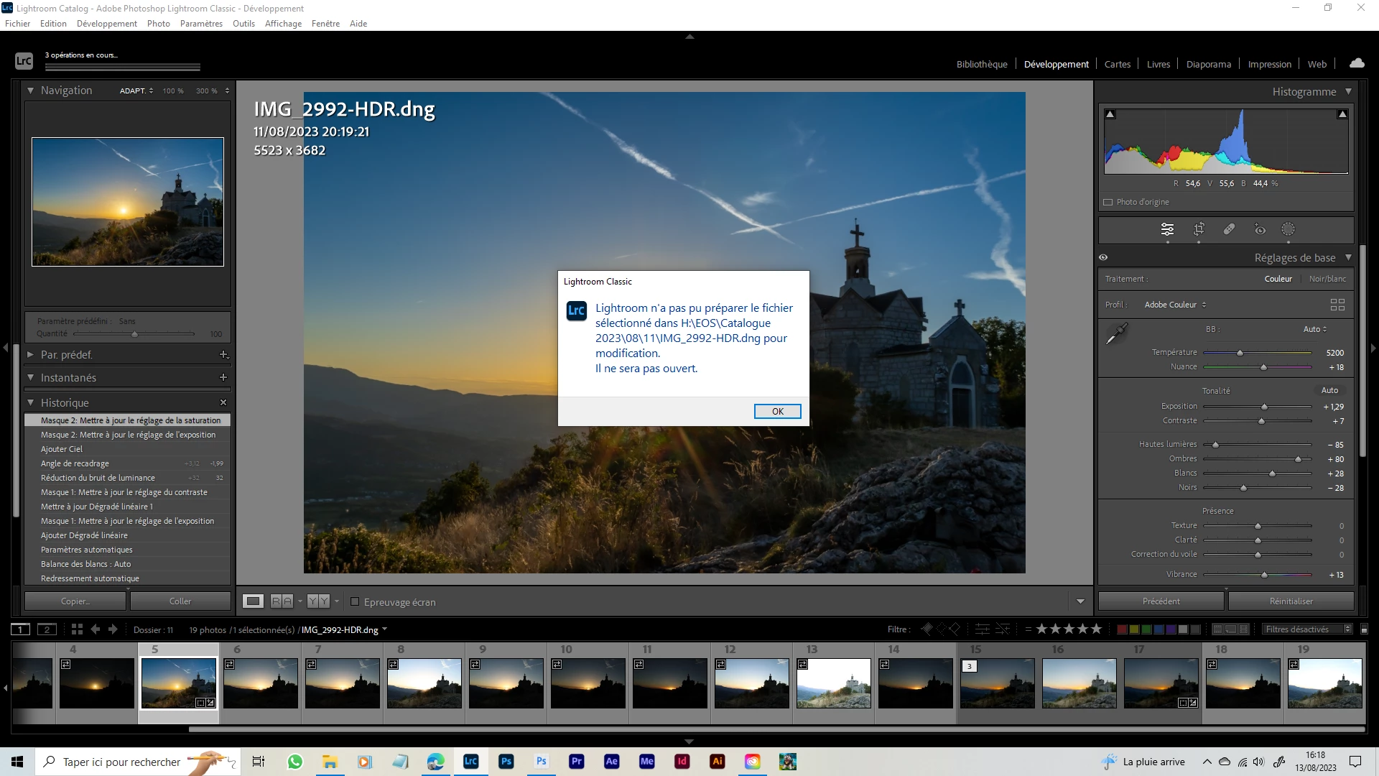Pick the white balance eyedropper tool
Screen dimensions: 1379x776
click(x=1117, y=333)
